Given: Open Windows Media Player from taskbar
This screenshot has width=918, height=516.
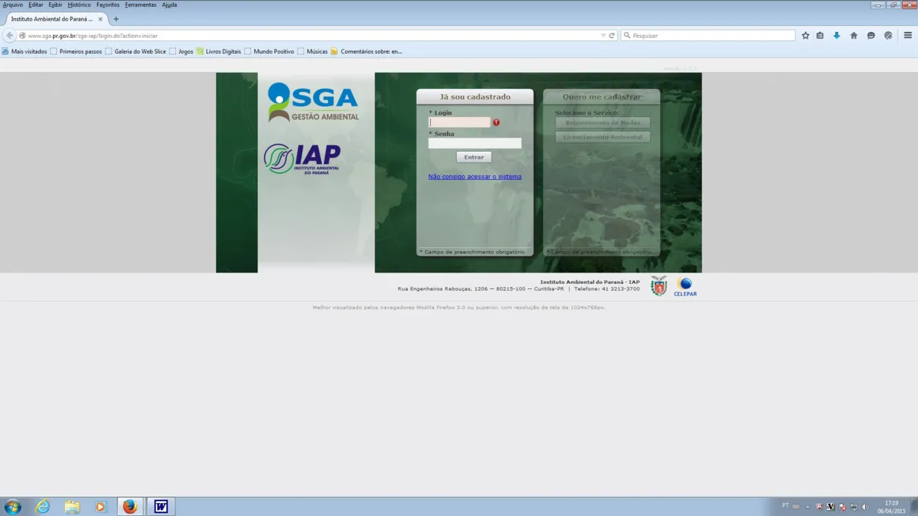Looking at the screenshot, I should tap(101, 506).
